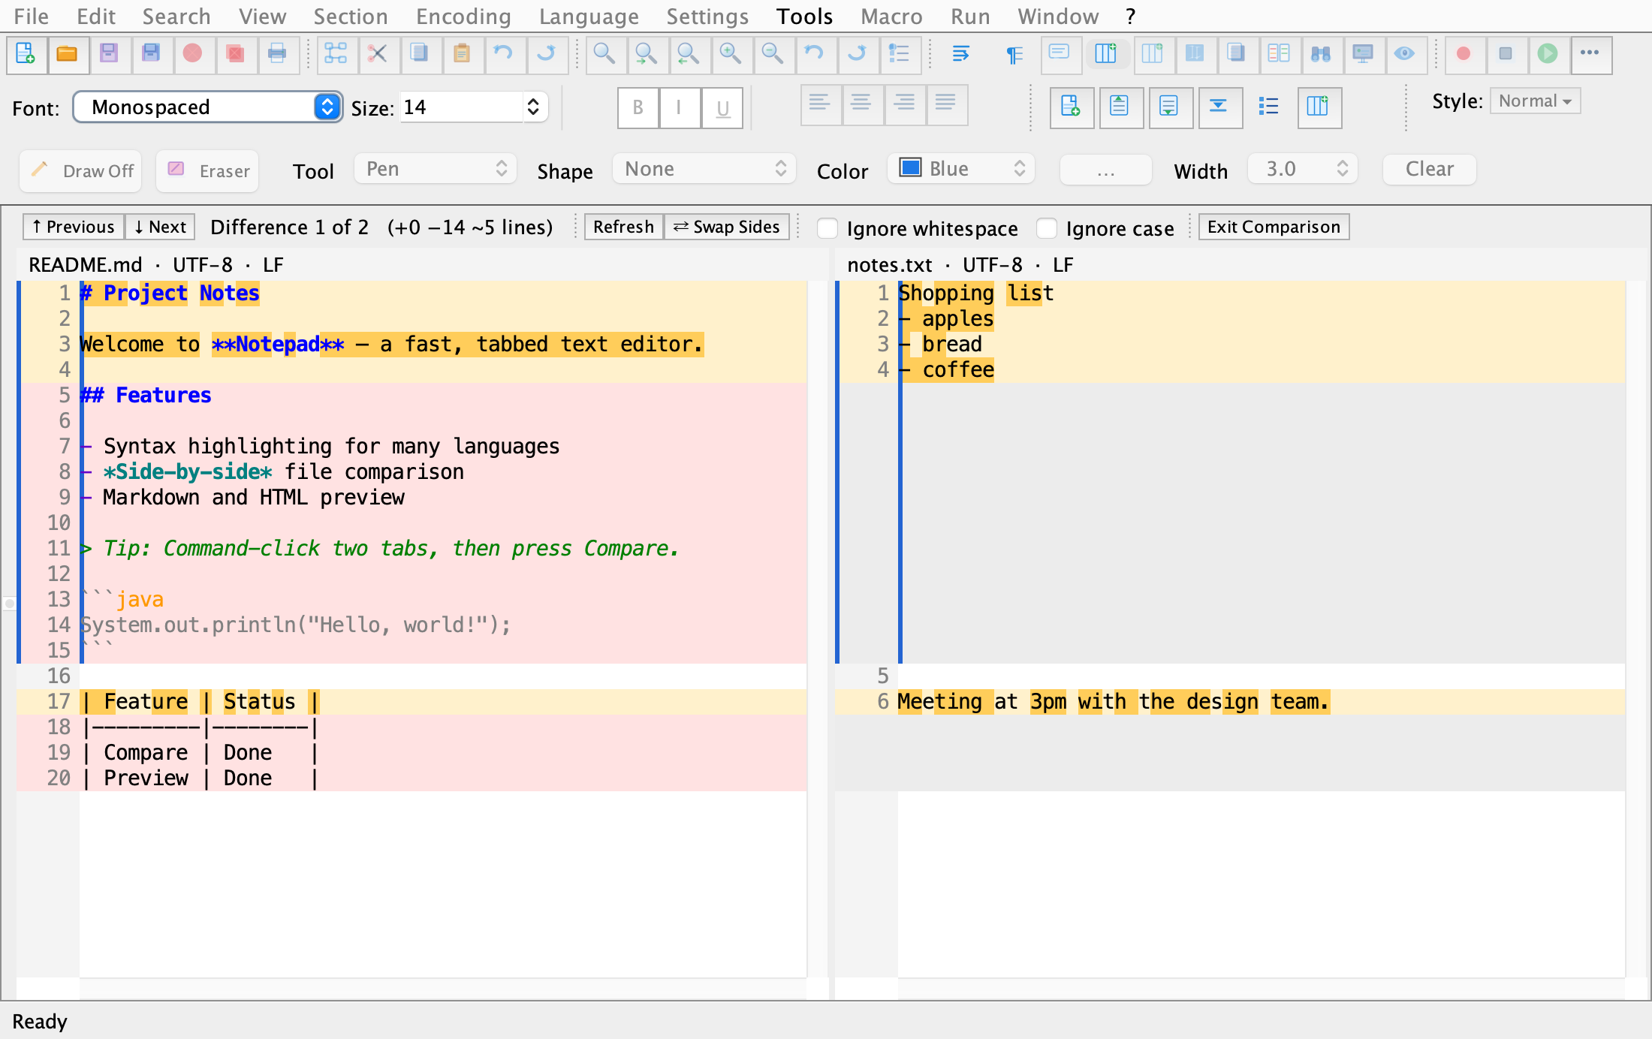
Task: Open the Shape None dropdown
Action: (704, 169)
